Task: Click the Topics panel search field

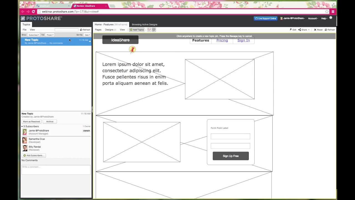Action: point(66,30)
